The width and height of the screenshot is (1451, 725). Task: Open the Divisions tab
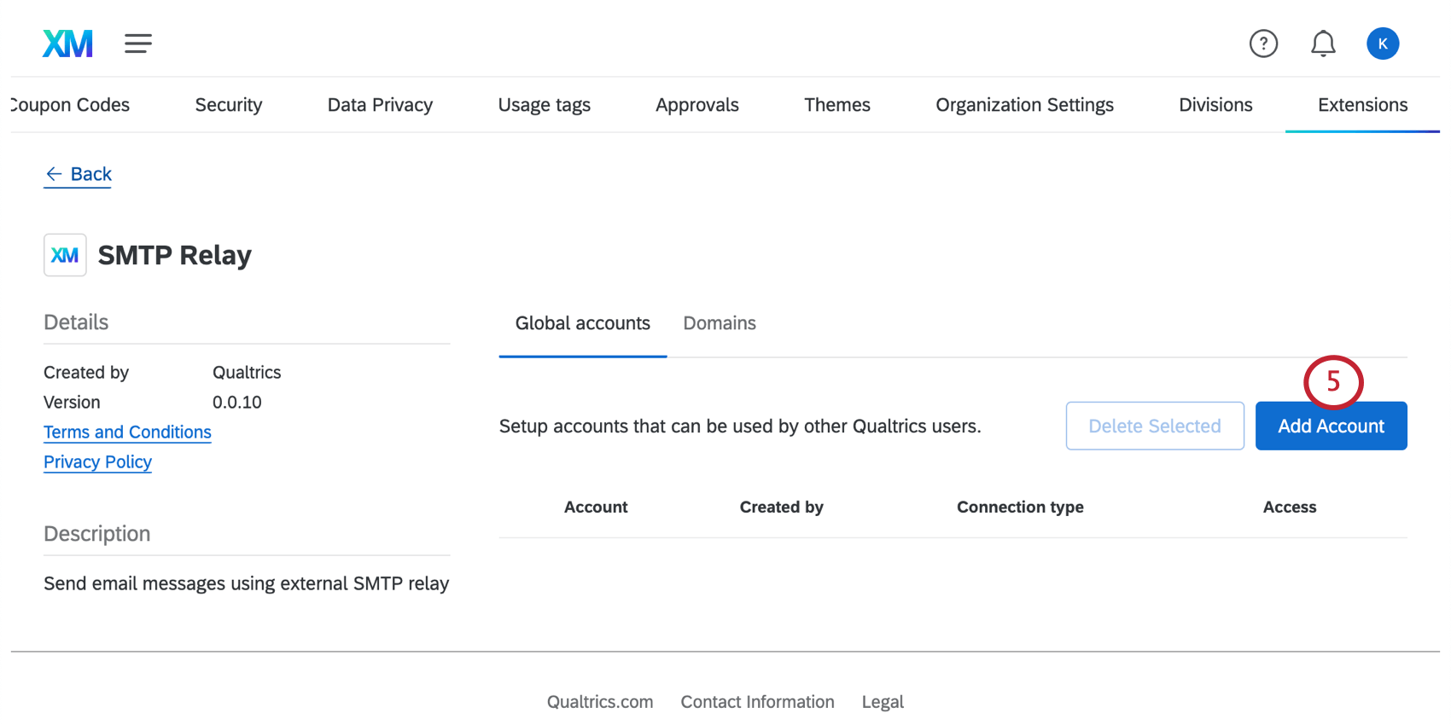[1215, 105]
